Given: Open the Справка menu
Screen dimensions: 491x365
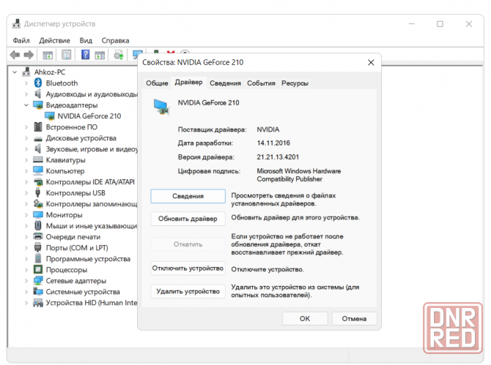Looking at the screenshot, I should click(x=115, y=41).
